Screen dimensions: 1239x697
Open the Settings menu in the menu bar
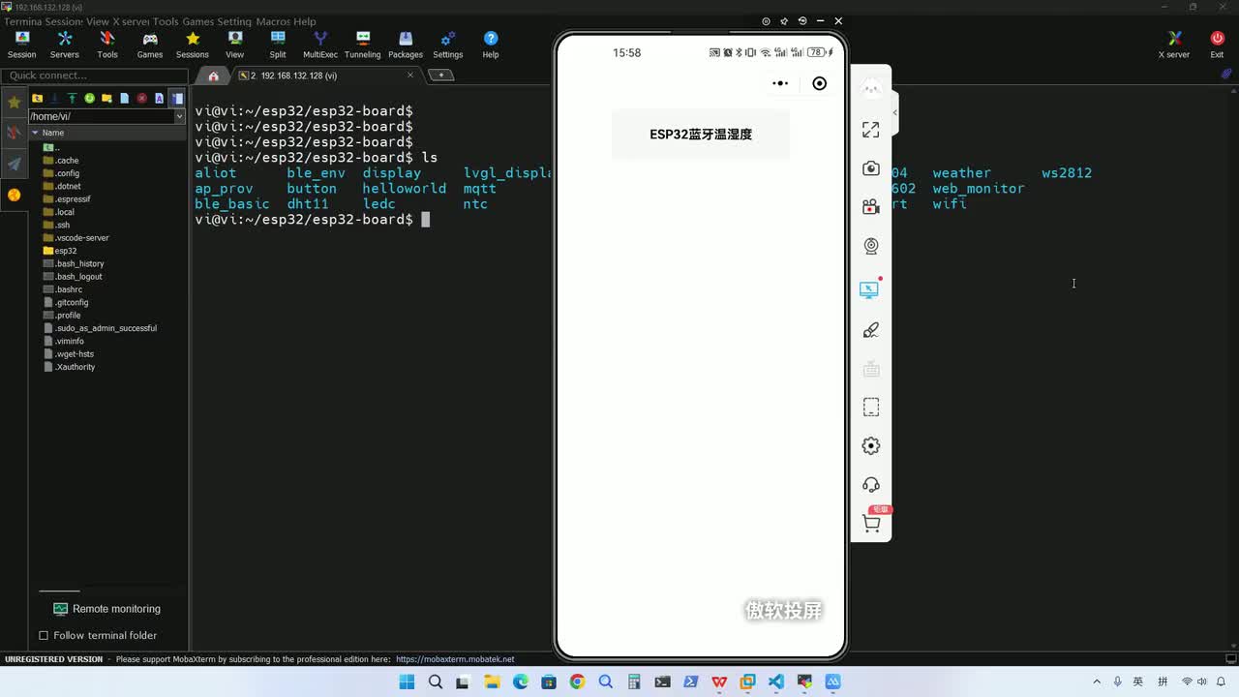point(233,21)
